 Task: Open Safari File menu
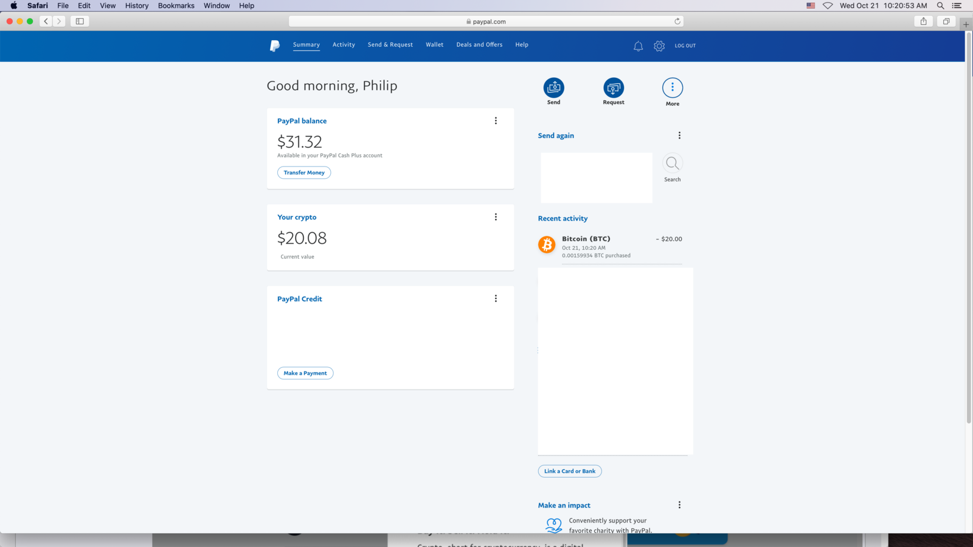pos(63,5)
